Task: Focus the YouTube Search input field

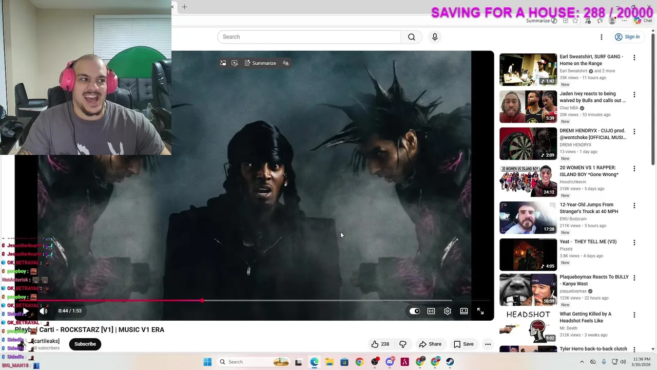Action: (x=309, y=37)
